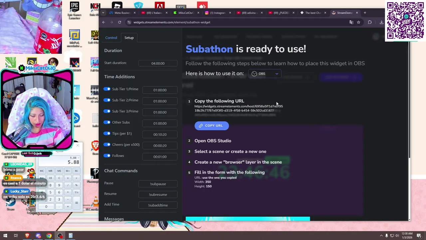
Task: Open Chrome from the taskbar
Action: pos(49,236)
